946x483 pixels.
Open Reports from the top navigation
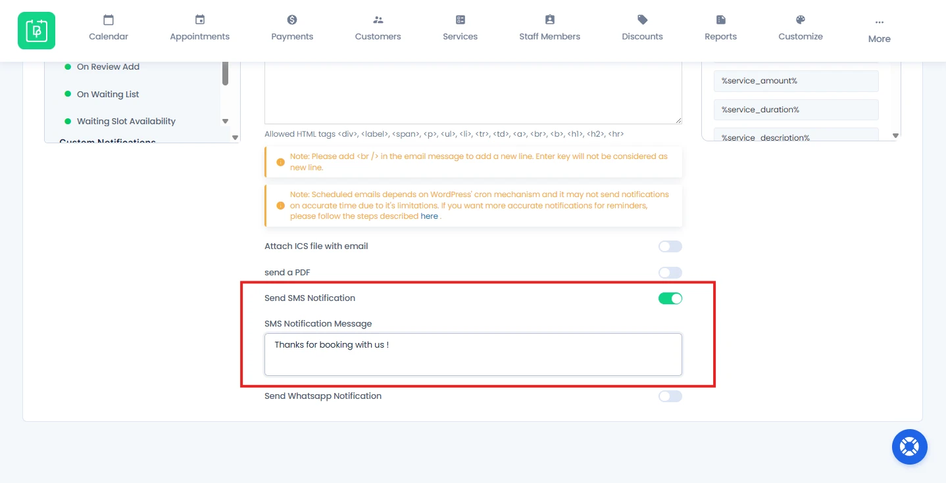(720, 29)
